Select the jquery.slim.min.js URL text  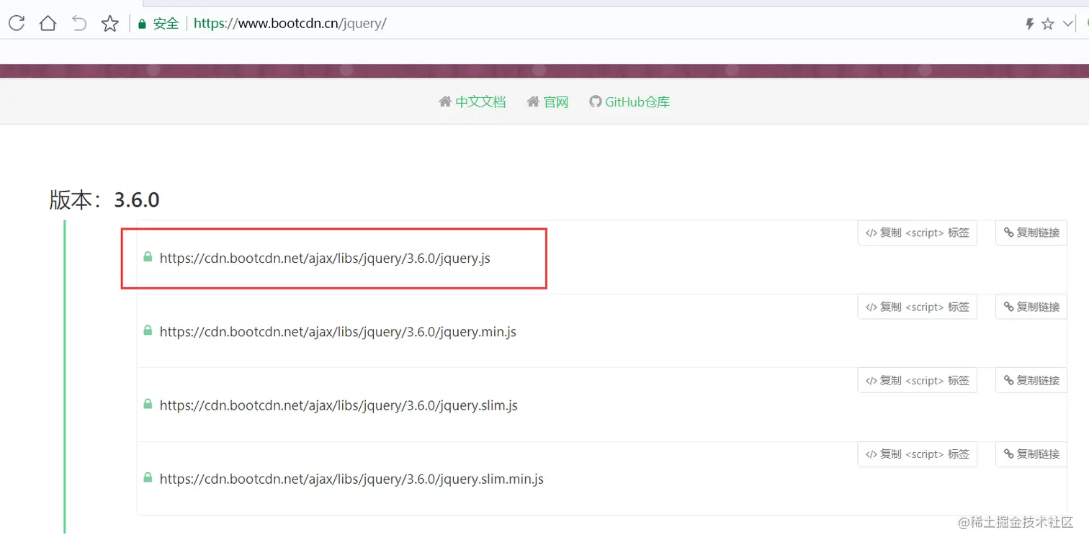pyautogui.click(x=351, y=479)
